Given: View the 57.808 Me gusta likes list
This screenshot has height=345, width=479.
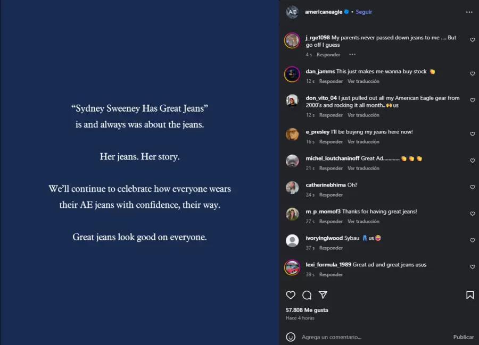Looking at the screenshot, I should click(307, 310).
